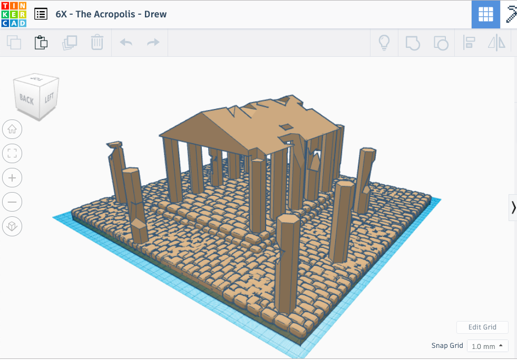Click the Paste clipboard icon
Screen dimensions: 517x360
click(x=41, y=43)
